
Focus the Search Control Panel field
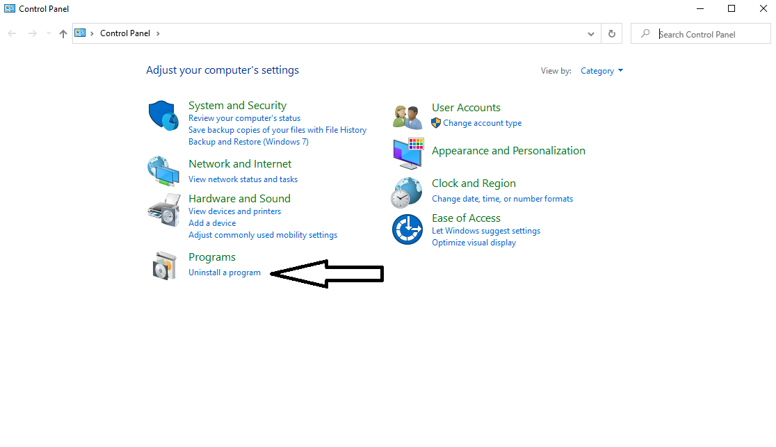[x=701, y=33]
